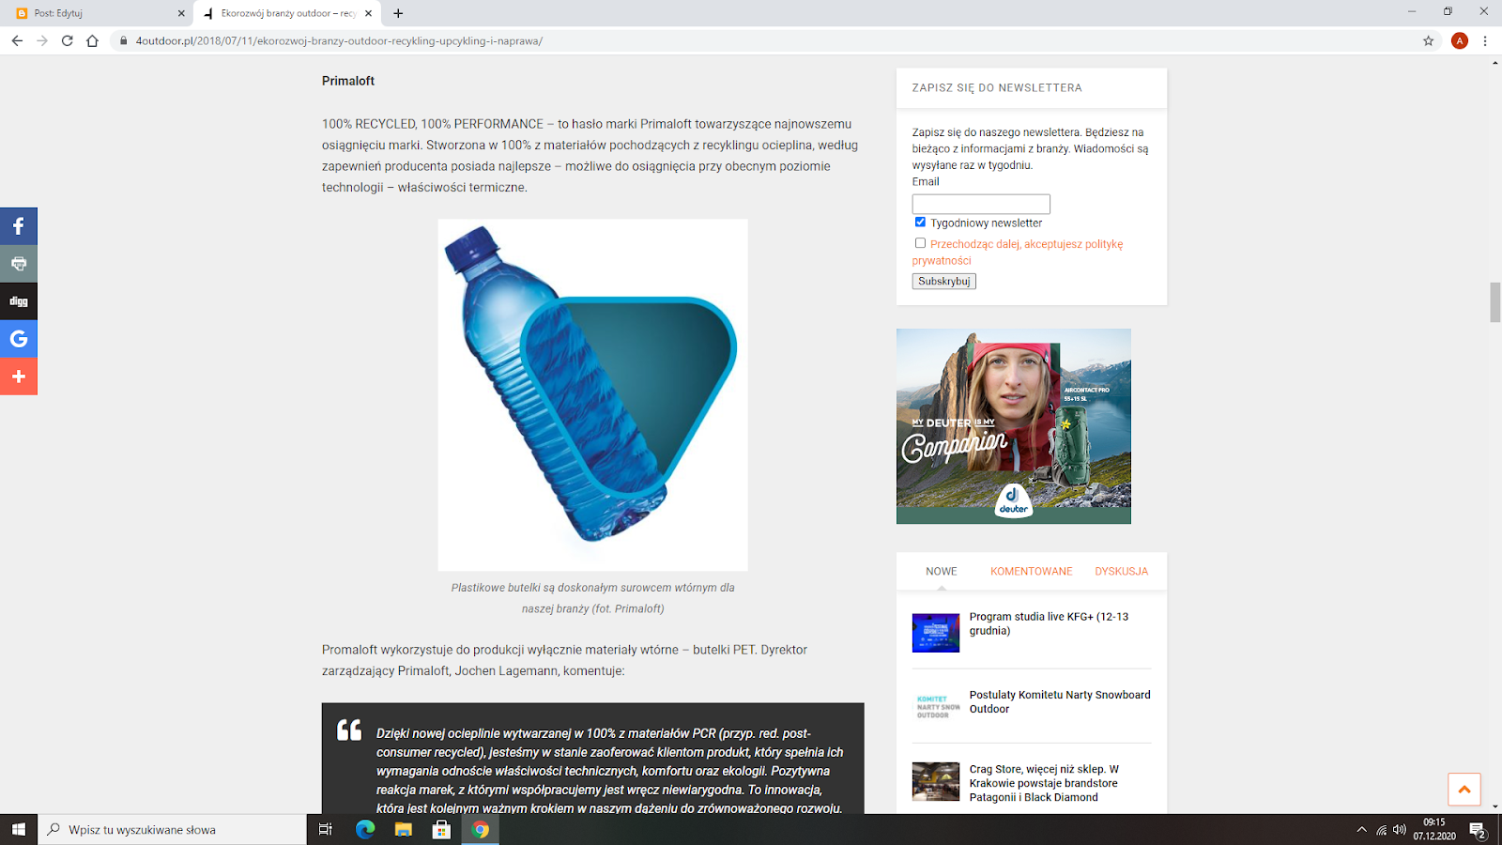Open the notification center icon
This screenshot has width=1502, height=845.
(1478, 830)
